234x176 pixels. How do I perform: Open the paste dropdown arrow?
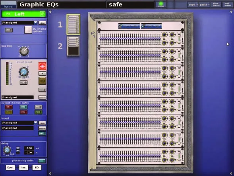click(x=209, y=5)
